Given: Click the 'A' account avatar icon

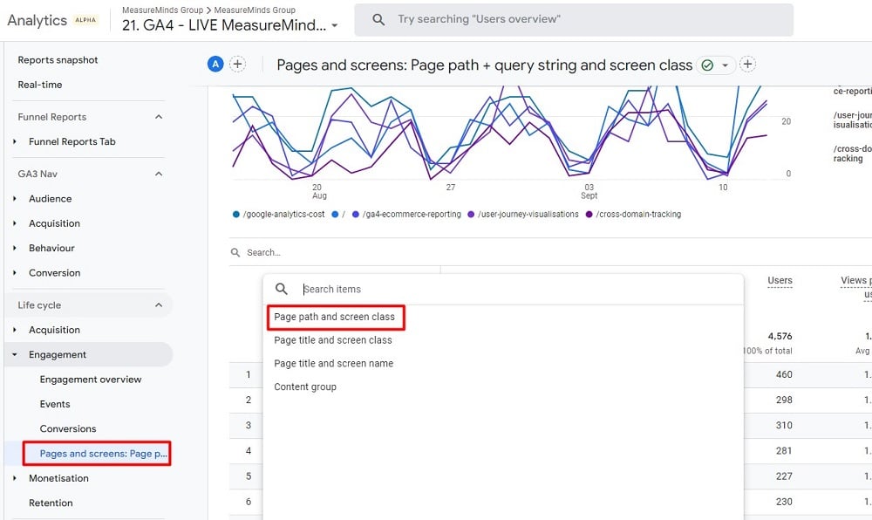Looking at the screenshot, I should [214, 64].
